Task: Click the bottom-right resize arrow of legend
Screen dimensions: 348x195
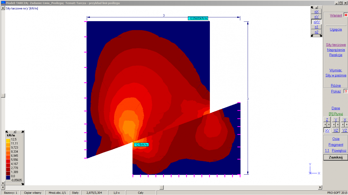Action: pyautogui.click(x=23, y=183)
